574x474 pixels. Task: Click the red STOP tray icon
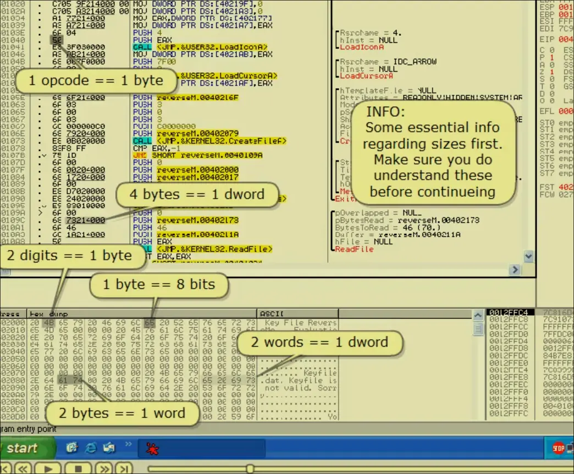coord(559,448)
